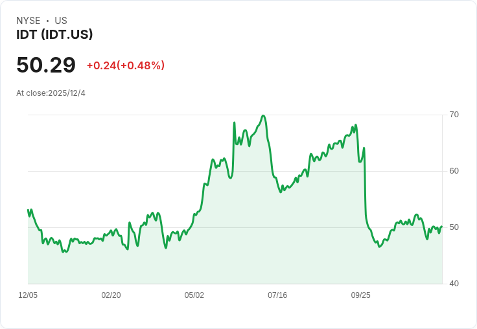
Task: Select the 02/20 date on x-axis
Action: click(111, 295)
